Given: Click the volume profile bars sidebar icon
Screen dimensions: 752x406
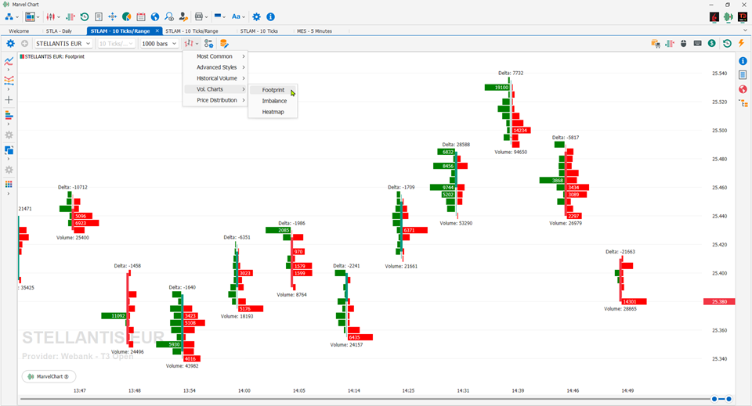Looking at the screenshot, I should point(9,115).
